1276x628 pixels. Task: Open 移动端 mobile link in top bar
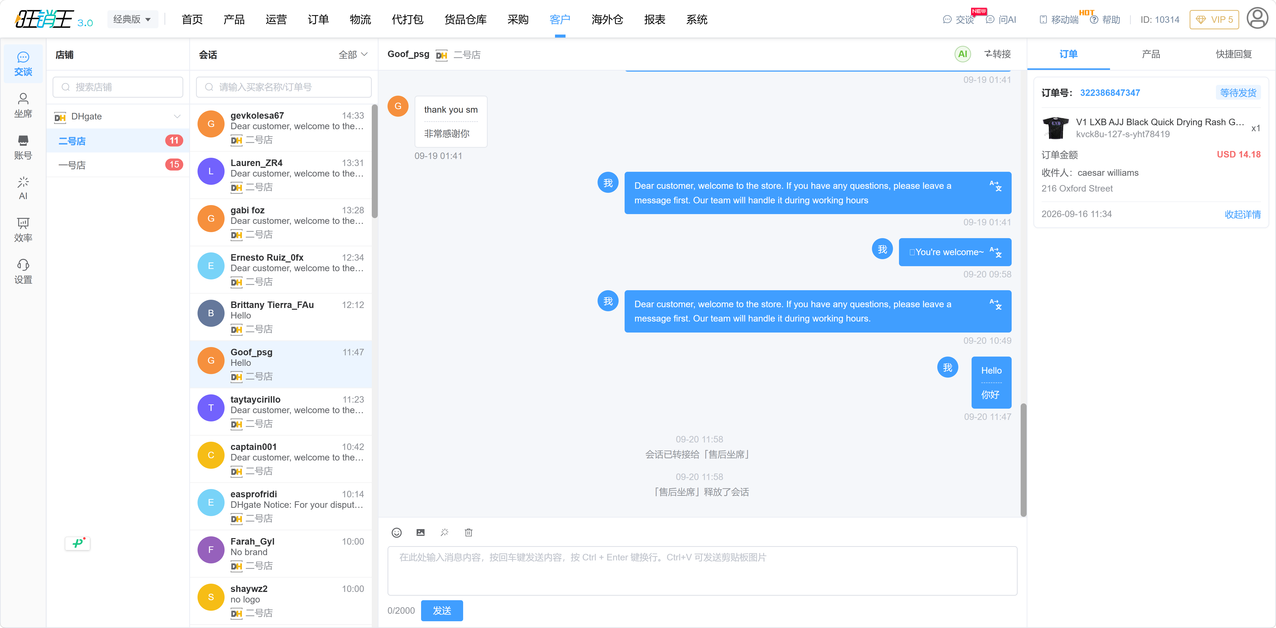(1058, 19)
